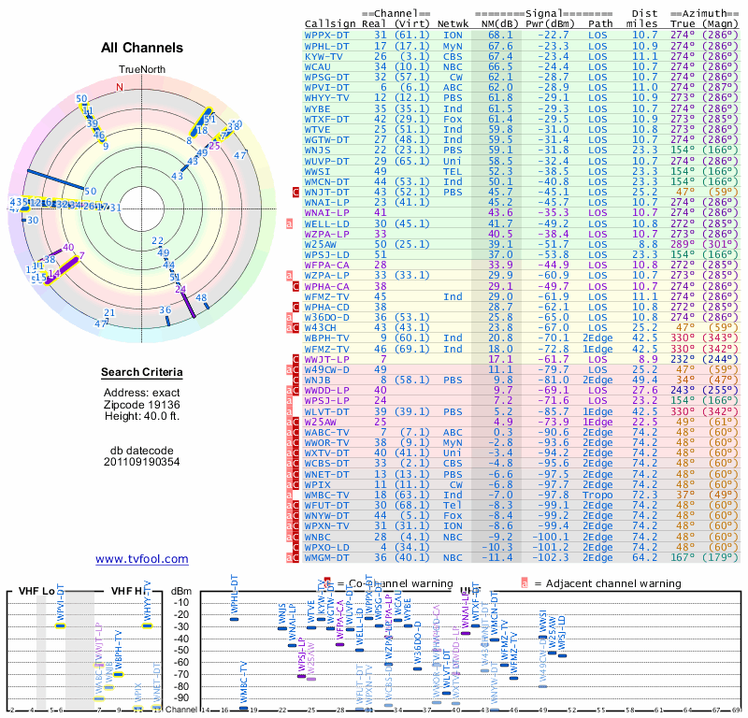Select the WWSI callsign in table

coord(317,171)
